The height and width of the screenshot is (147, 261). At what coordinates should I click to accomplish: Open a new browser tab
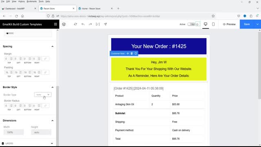(x=118, y=9)
